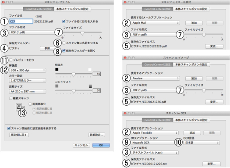230x168 pixels.
Task: Switch to 本体スキャンボタンの設定 tab in Scan to イメージ window
Action: [x=191, y=64]
